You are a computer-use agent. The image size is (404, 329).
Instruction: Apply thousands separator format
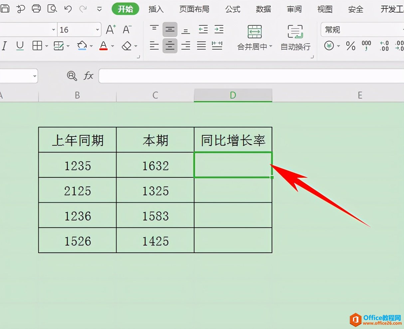366,46
